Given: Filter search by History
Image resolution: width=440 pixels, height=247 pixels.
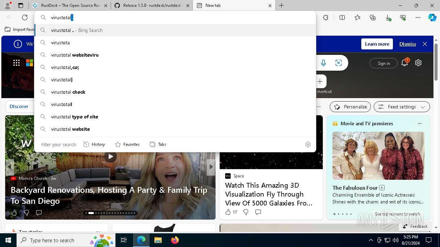Looking at the screenshot, I should coord(94,144).
